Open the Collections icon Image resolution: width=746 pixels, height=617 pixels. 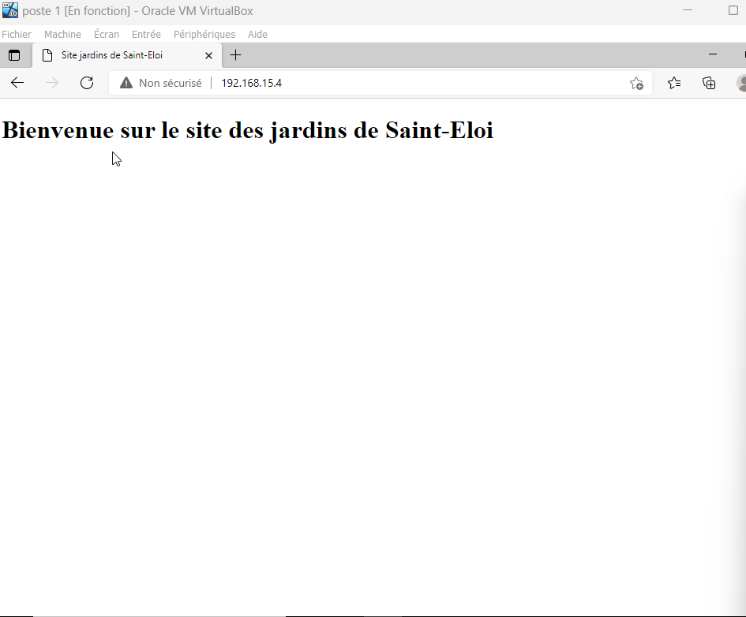click(709, 83)
